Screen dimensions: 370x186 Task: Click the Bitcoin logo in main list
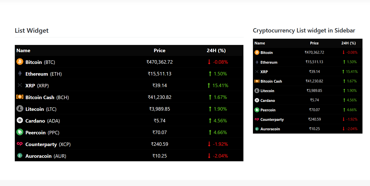(x=20, y=62)
